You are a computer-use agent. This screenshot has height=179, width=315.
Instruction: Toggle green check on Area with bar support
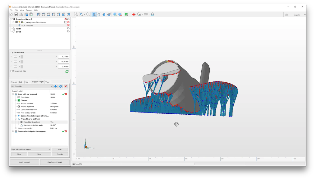(x=63, y=94)
